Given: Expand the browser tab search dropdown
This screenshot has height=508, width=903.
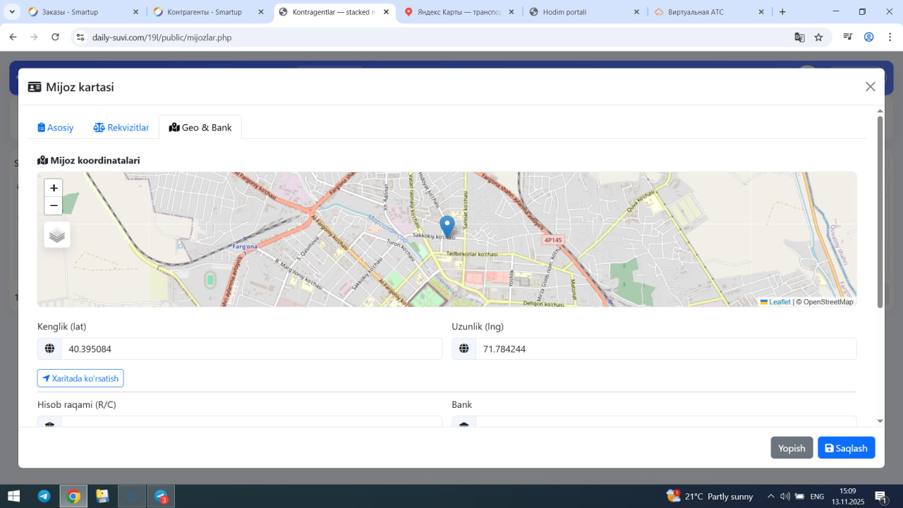Looking at the screenshot, I should pyautogui.click(x=12, y=12).
